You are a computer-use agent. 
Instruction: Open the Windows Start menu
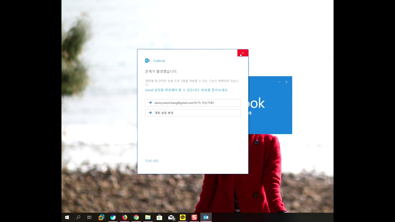(x=67, y=217)
